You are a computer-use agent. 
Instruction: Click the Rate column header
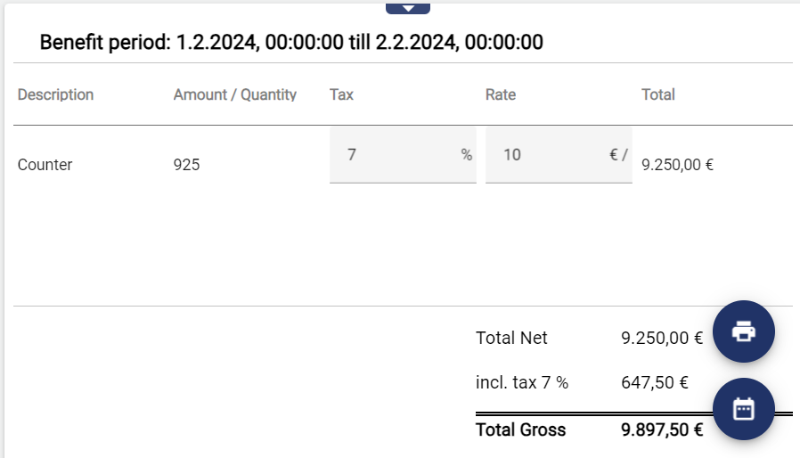(500, 94)
